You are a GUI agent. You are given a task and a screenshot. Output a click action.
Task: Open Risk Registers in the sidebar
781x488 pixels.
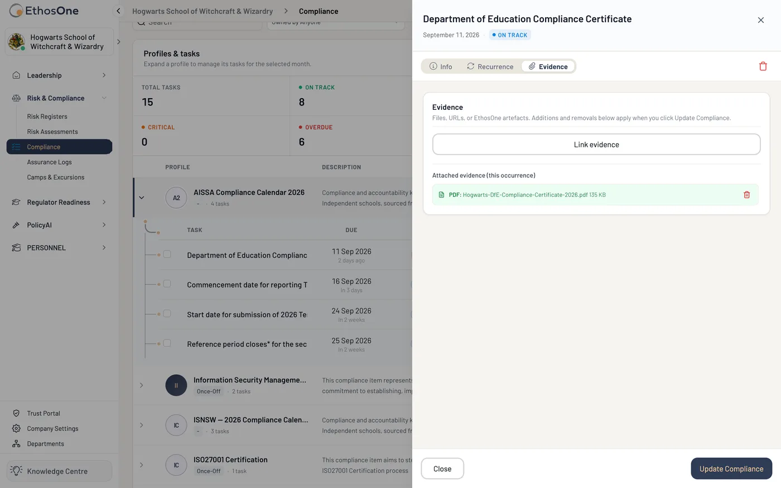click(47, 117)
